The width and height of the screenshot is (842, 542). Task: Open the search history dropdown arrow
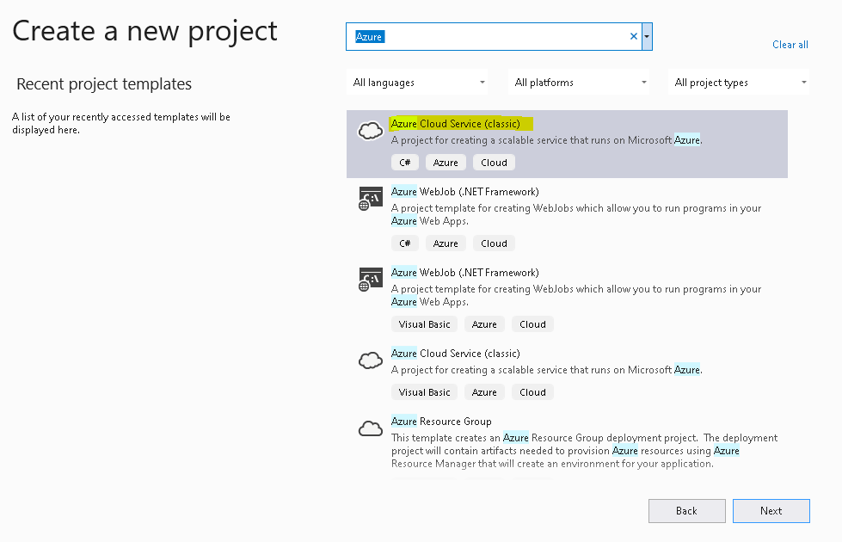[x=647, y=36]
